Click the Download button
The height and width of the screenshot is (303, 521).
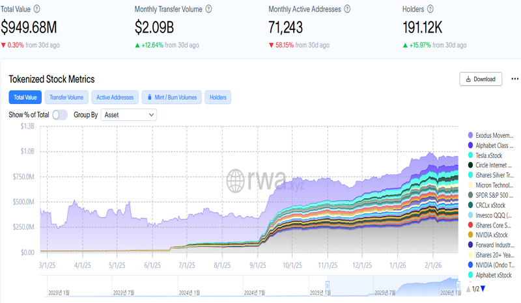(481, 79)
